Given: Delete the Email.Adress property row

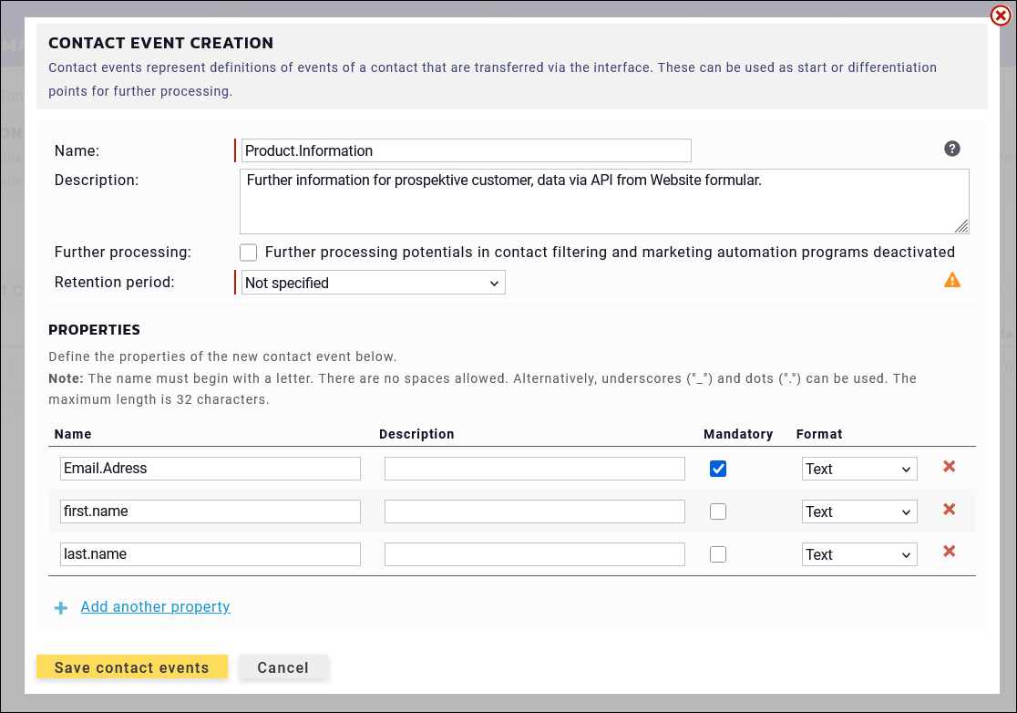Looking at the screenshot, I should coord(949,467).
